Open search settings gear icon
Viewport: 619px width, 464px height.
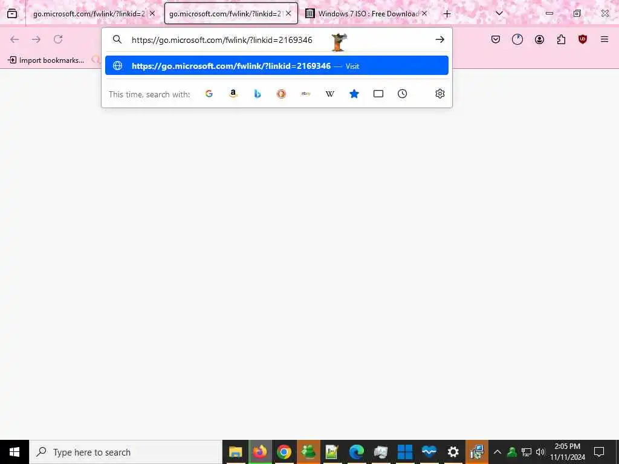click(x=440, y=94)
